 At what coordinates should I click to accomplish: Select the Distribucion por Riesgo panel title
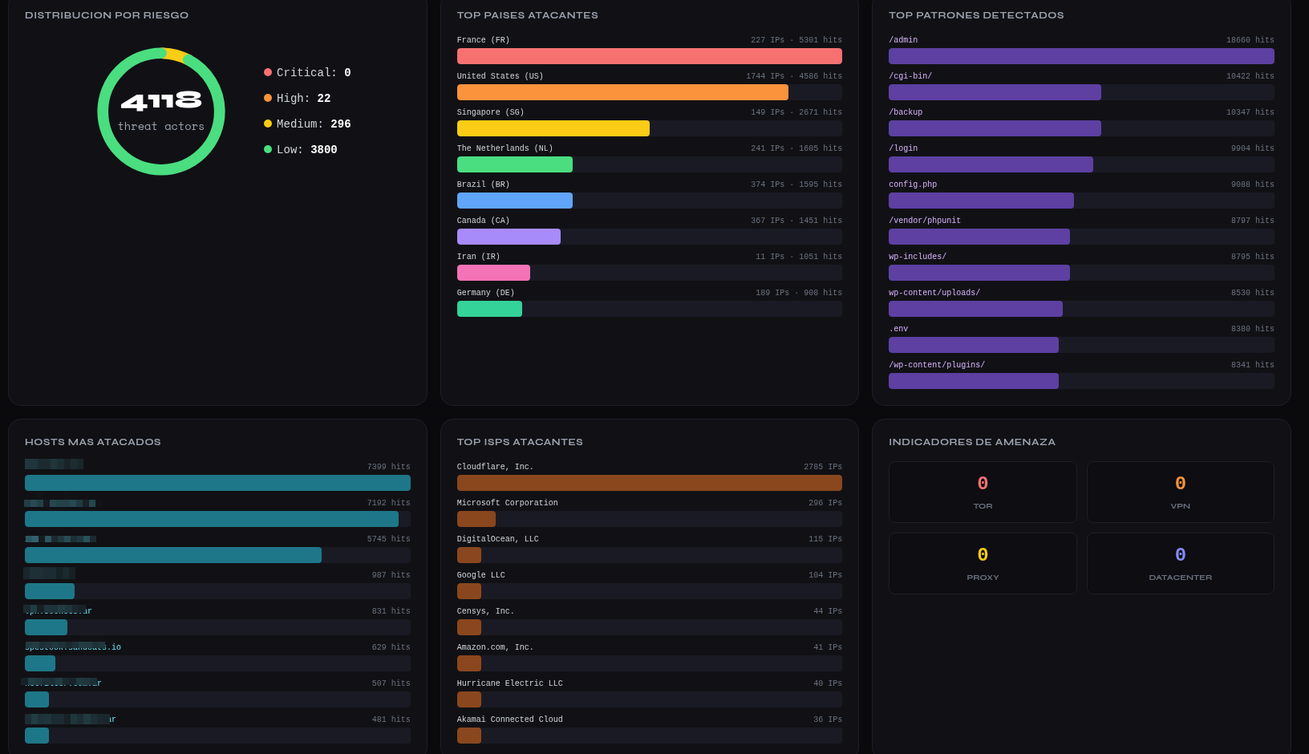point(107,15)
